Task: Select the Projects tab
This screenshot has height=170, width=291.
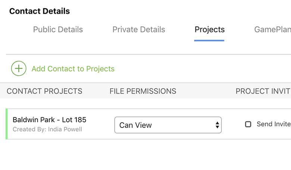Action: (x=209, y=29)
